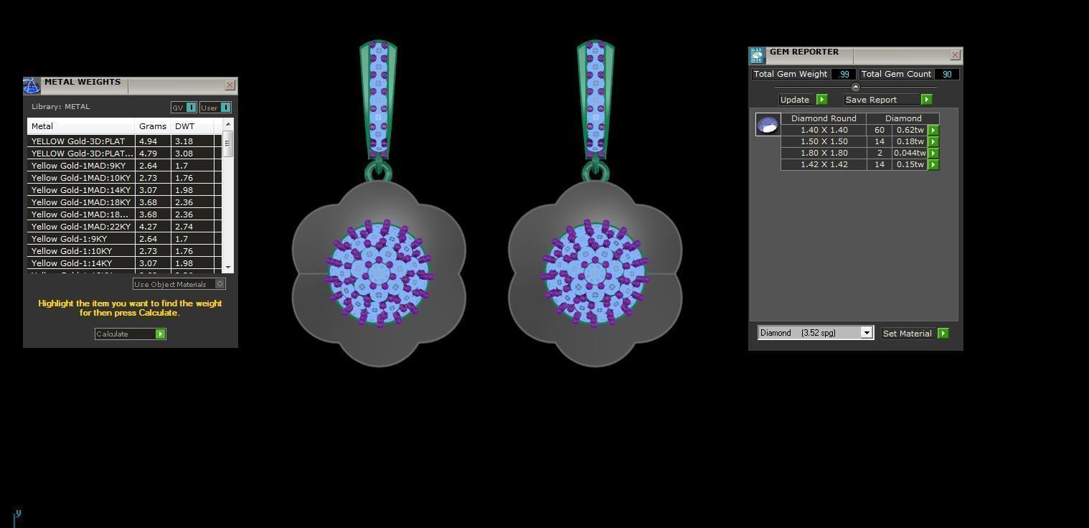Click the metal list scroll down arrow
Screen dimensions: 1089x528
[x=228, y=267]
